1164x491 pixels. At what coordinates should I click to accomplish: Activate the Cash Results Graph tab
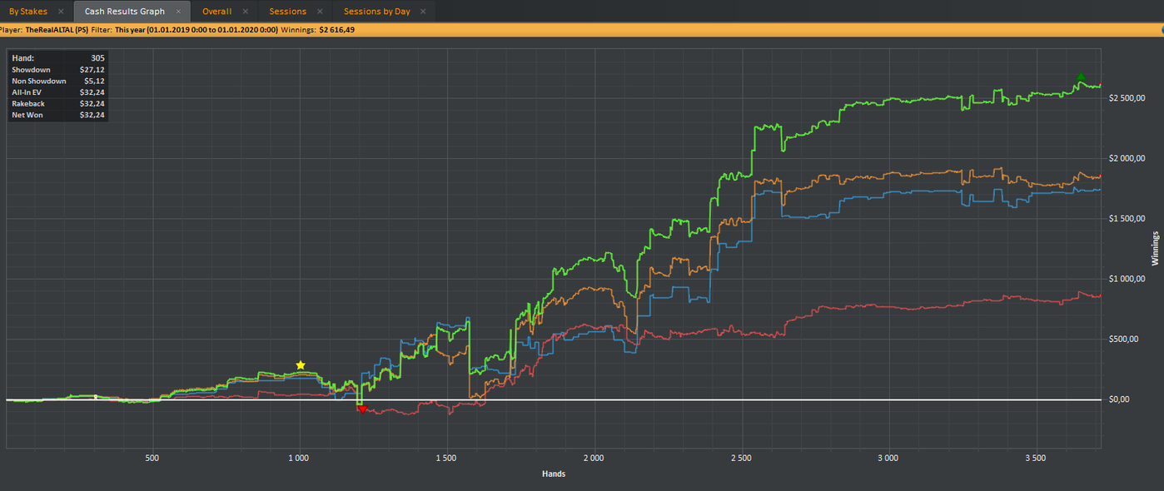tap(124, 12)
